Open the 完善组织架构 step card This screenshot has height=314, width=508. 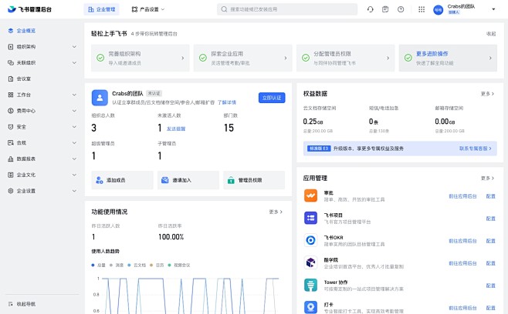tap(140, 58)
